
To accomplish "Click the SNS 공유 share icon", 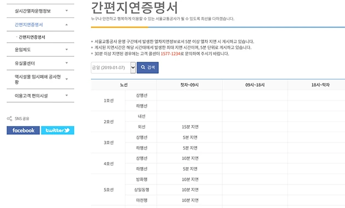I will [x=9, y=118].
